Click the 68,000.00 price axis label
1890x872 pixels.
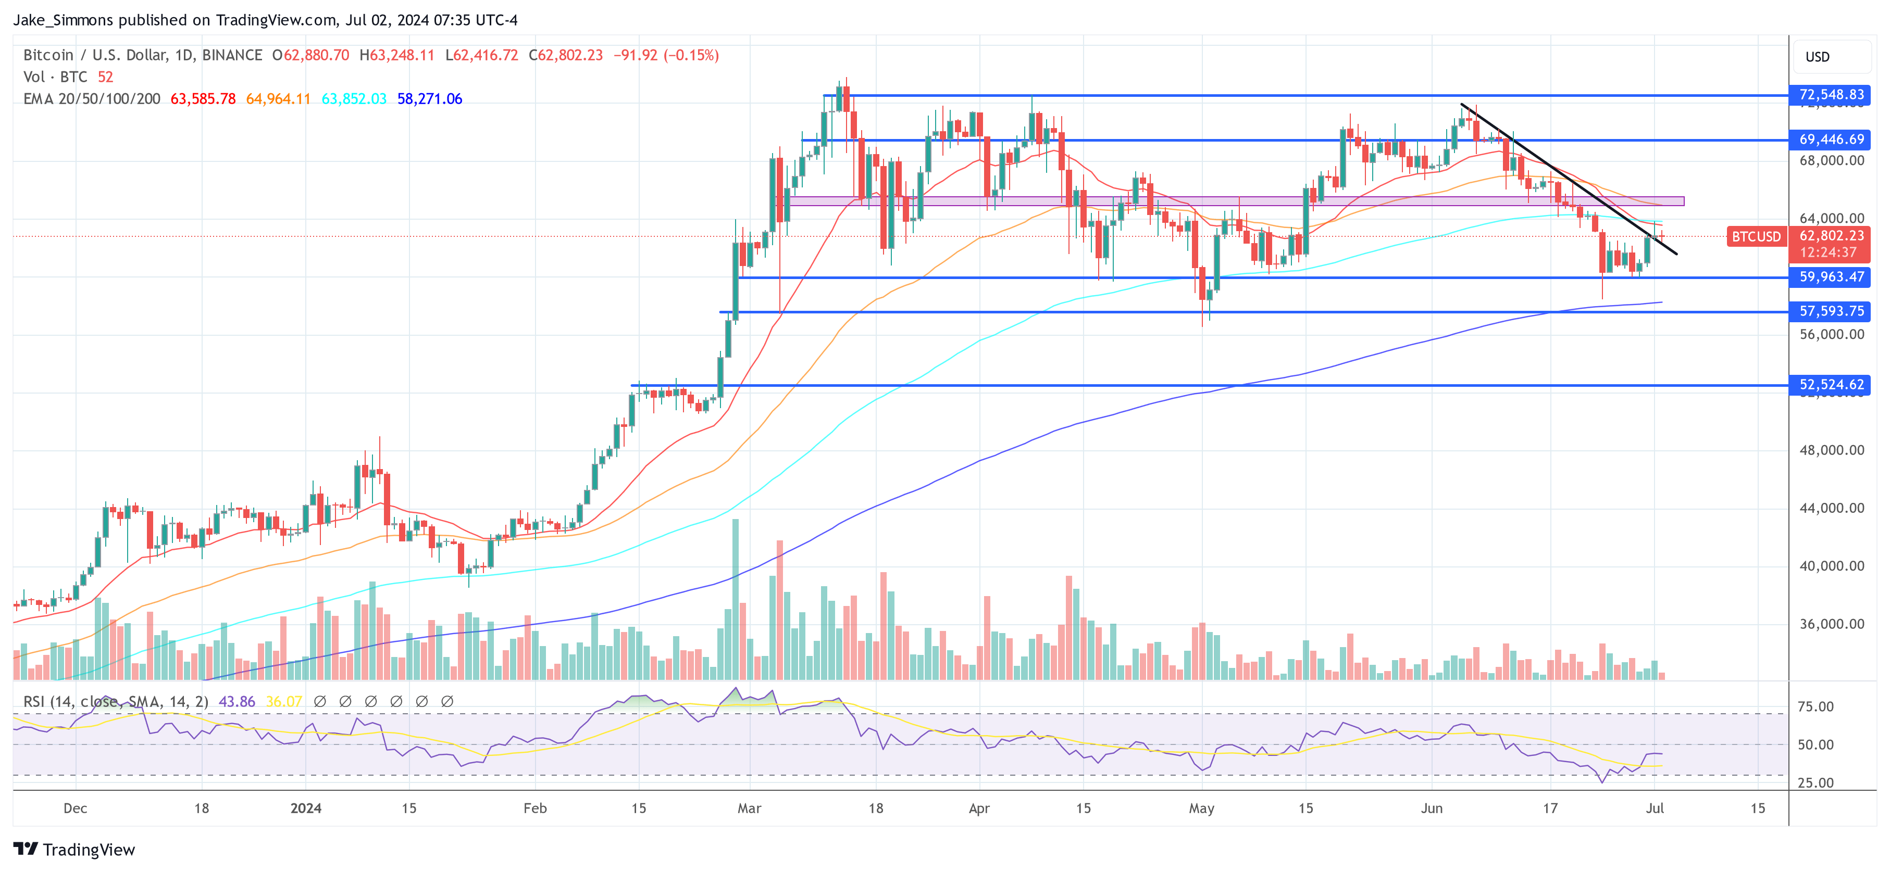point(1831,161)
